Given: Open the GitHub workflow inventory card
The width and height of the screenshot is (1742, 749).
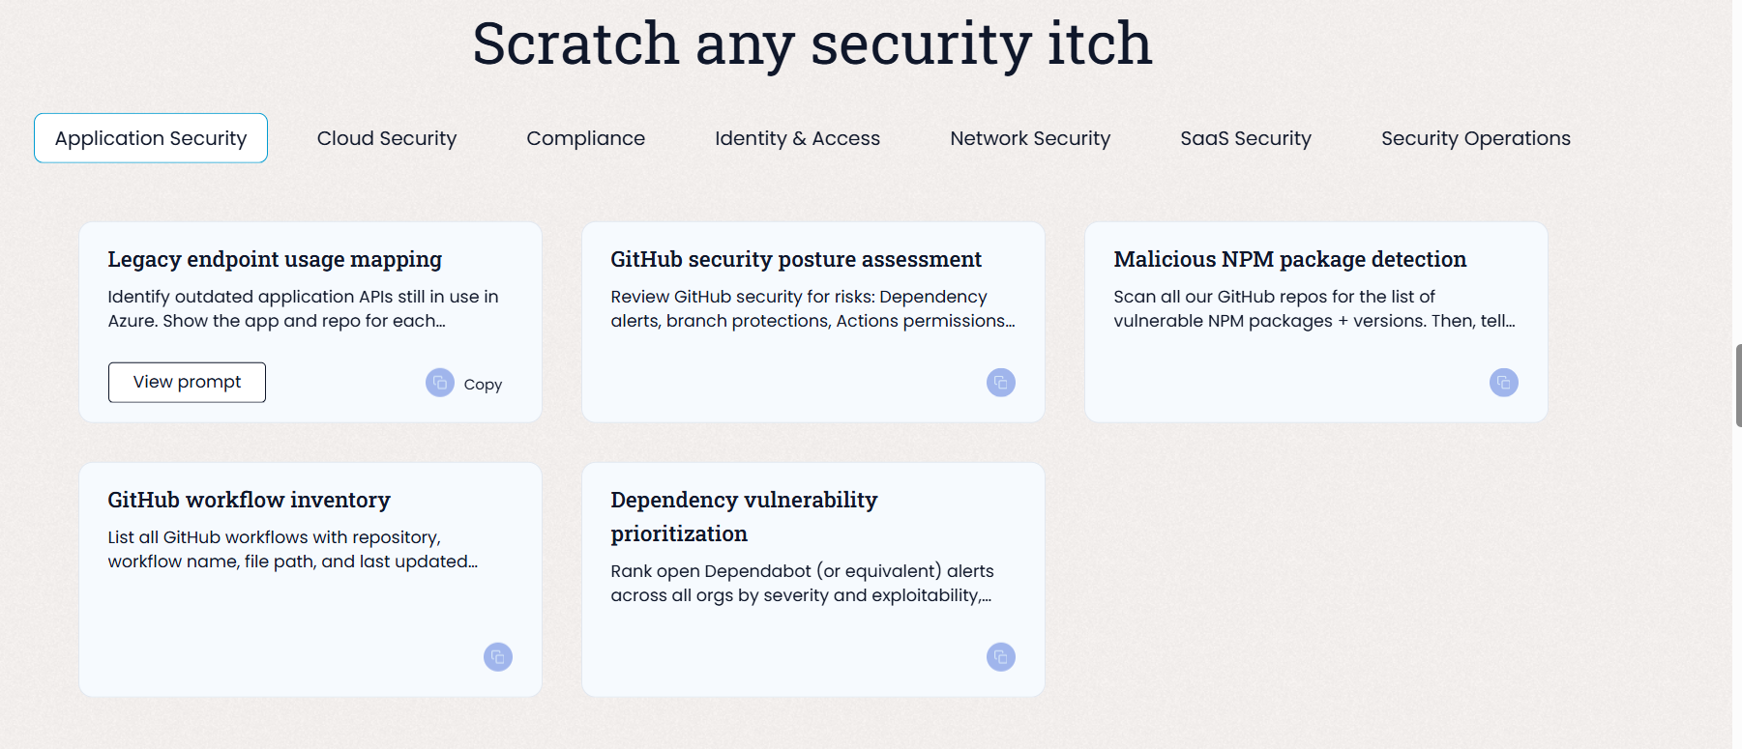Looking at the screenshot, I should point(249,500).
